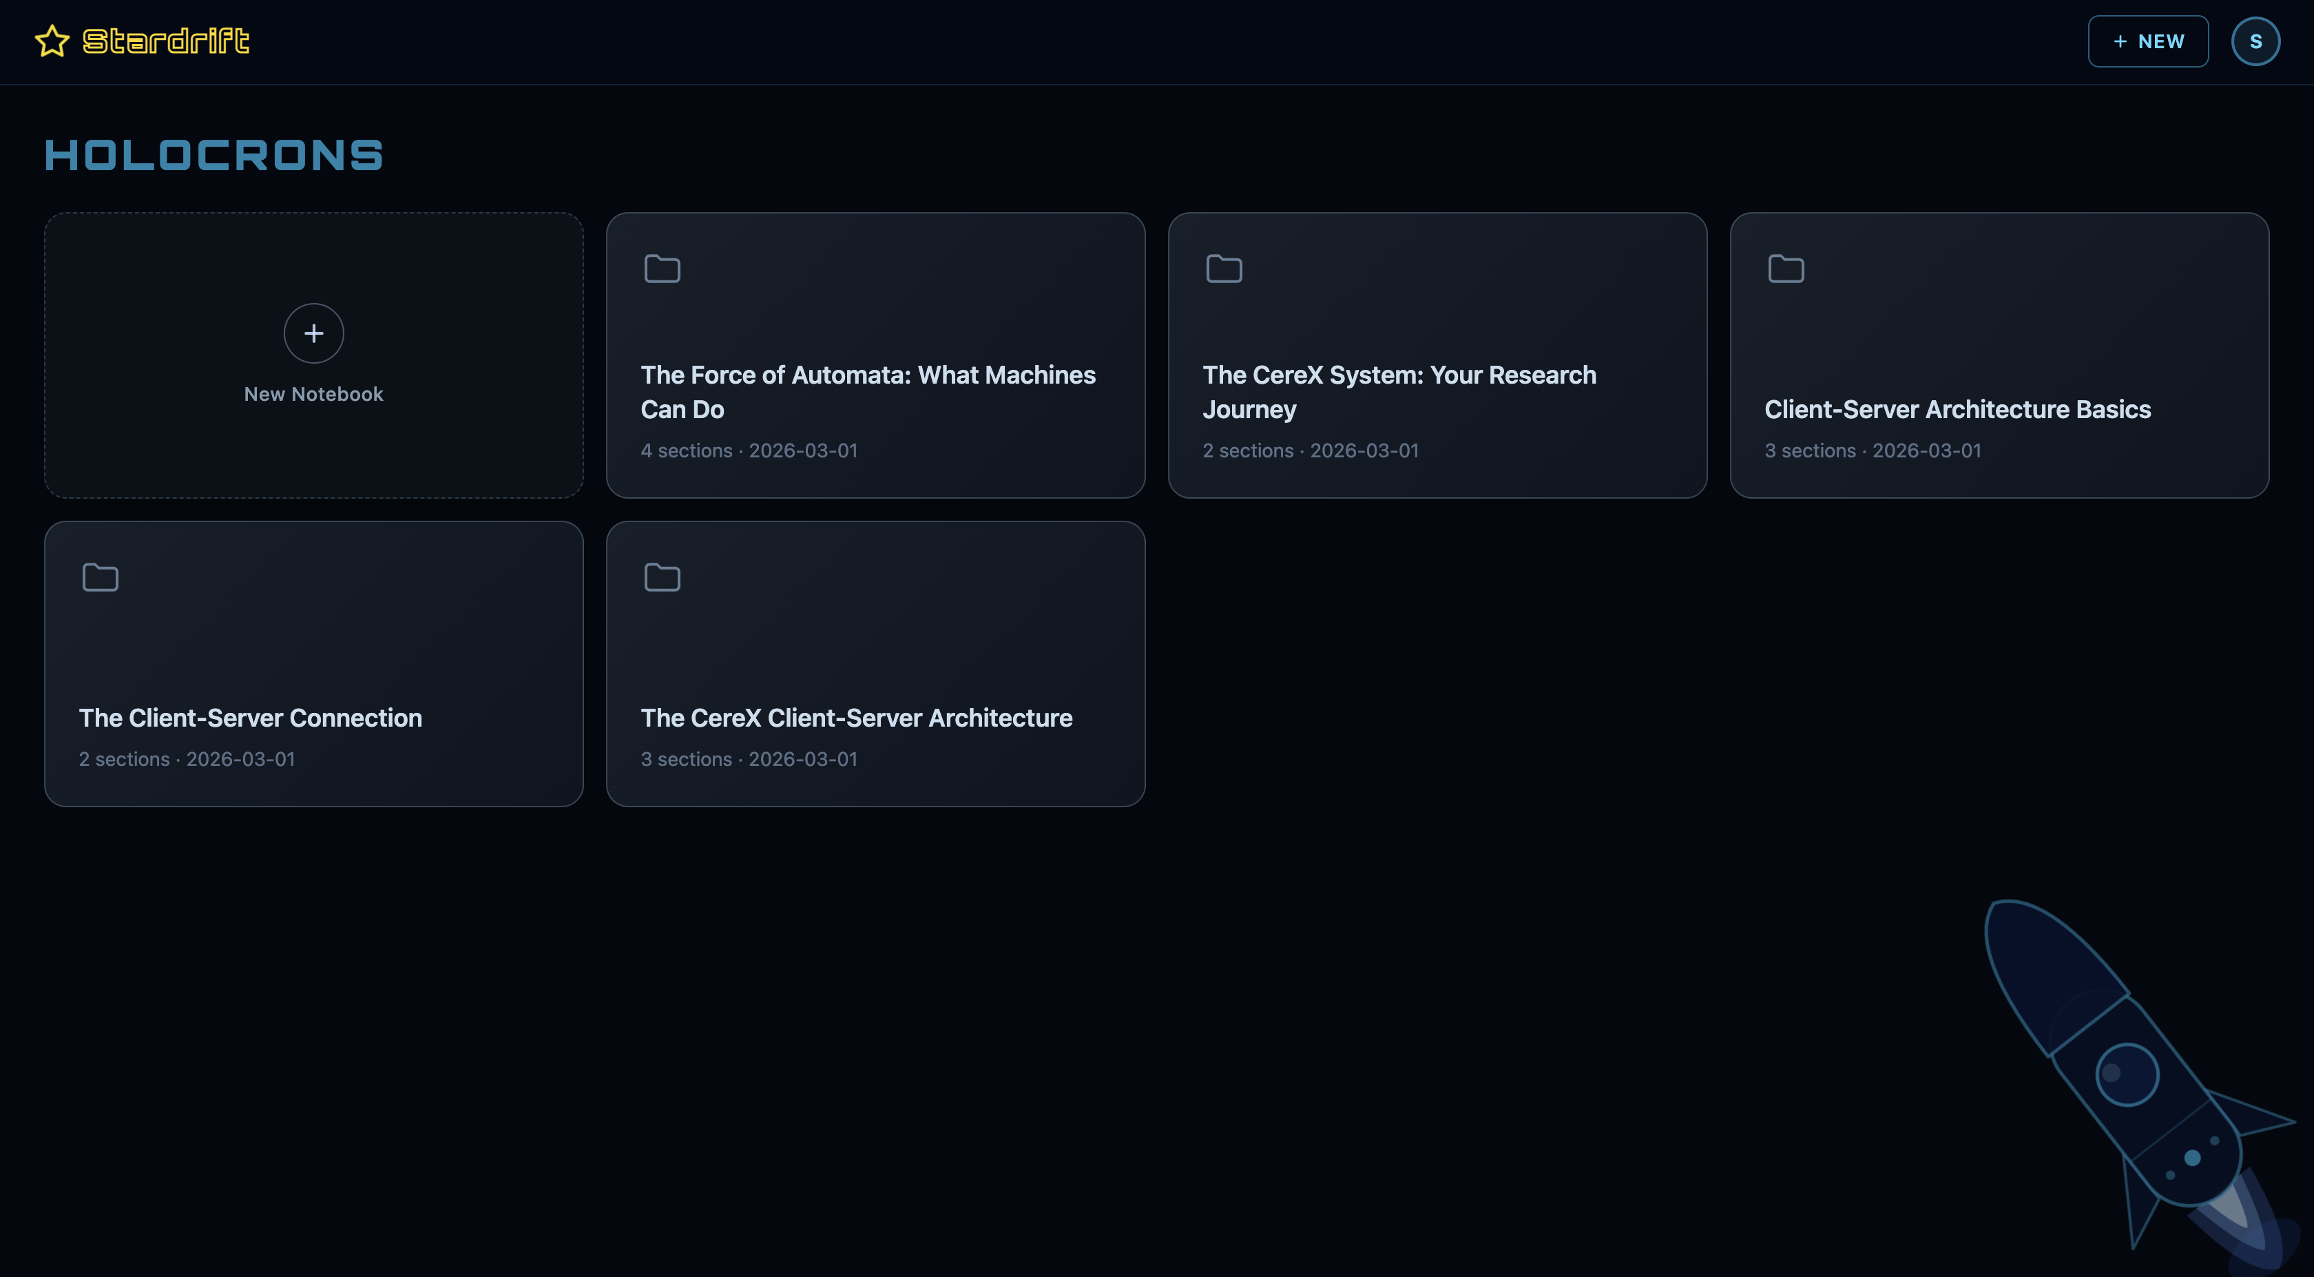Image resolution: width=2314 pixels, height=1277 pixels.
Task: Click the New Notebook label
Action: [313, 395]
